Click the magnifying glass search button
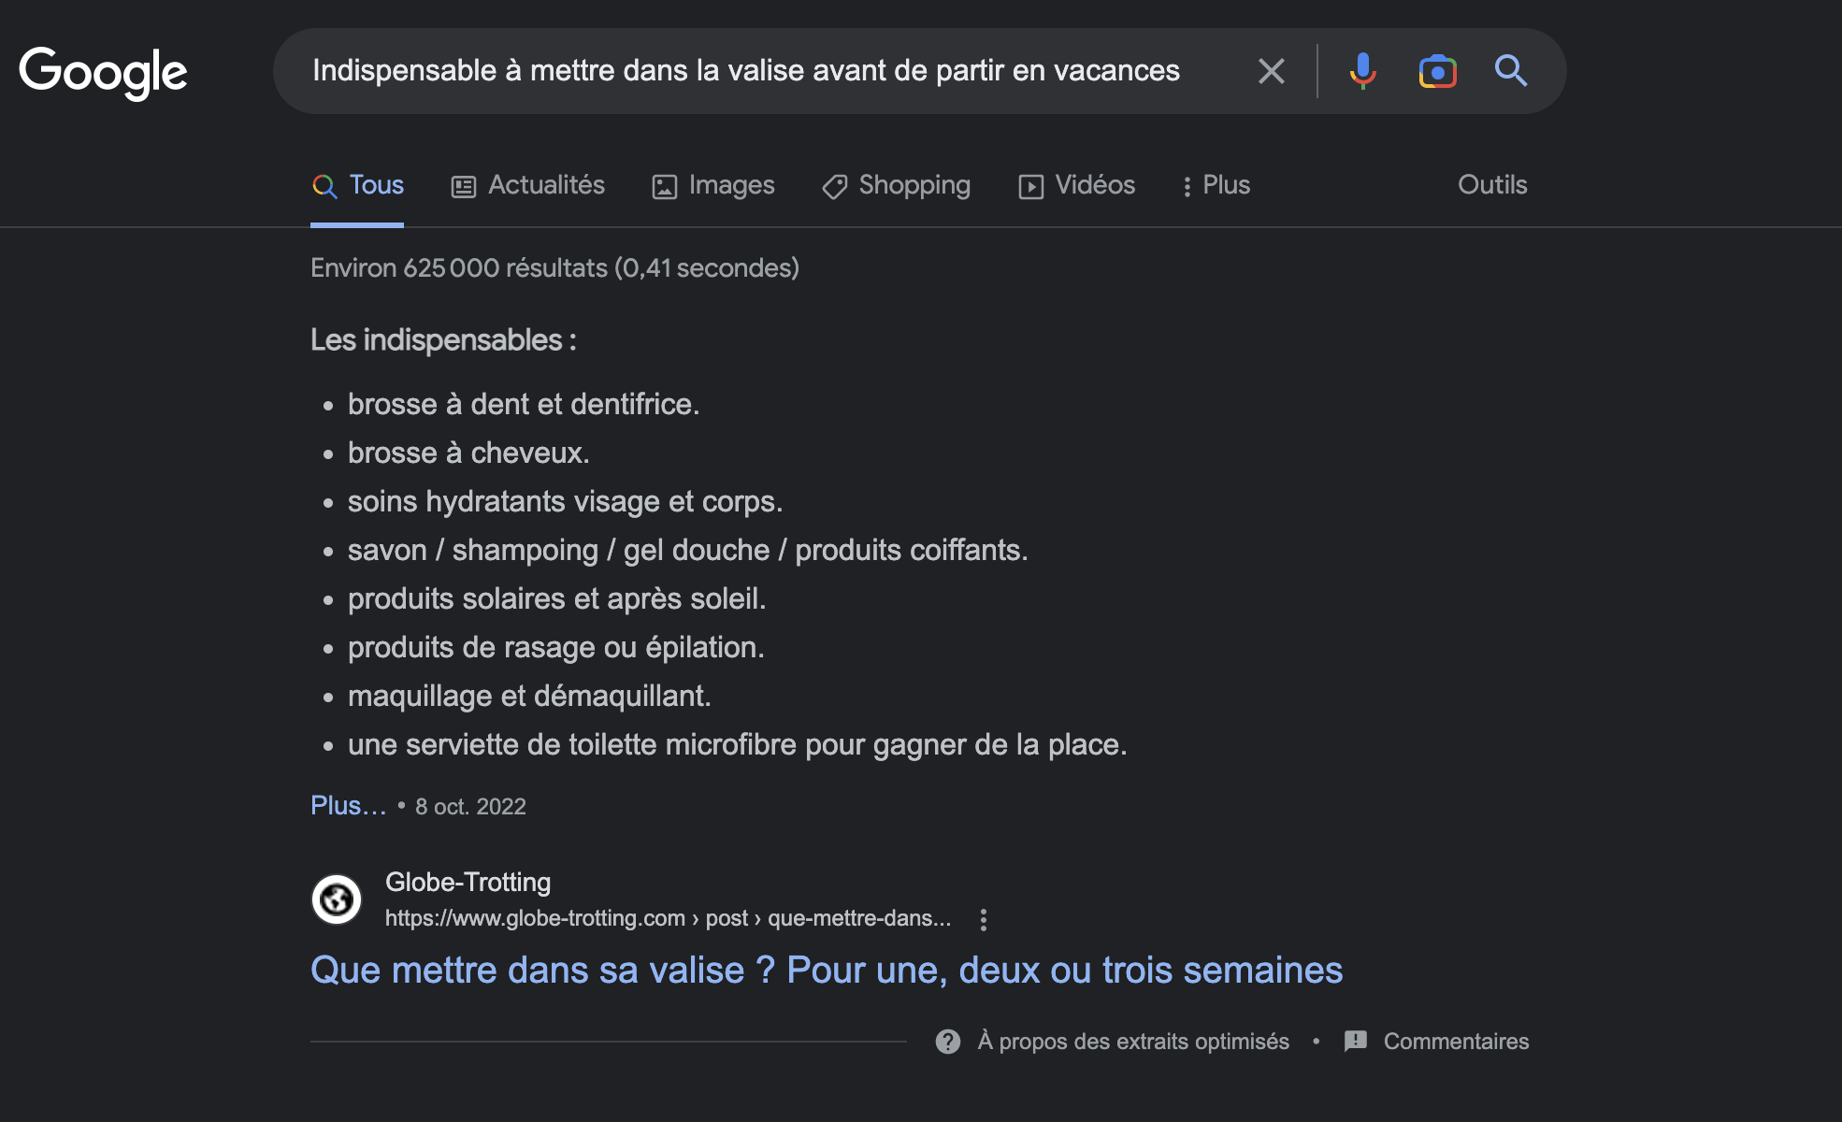Screen dimensions: 1842x1122 1510,71
